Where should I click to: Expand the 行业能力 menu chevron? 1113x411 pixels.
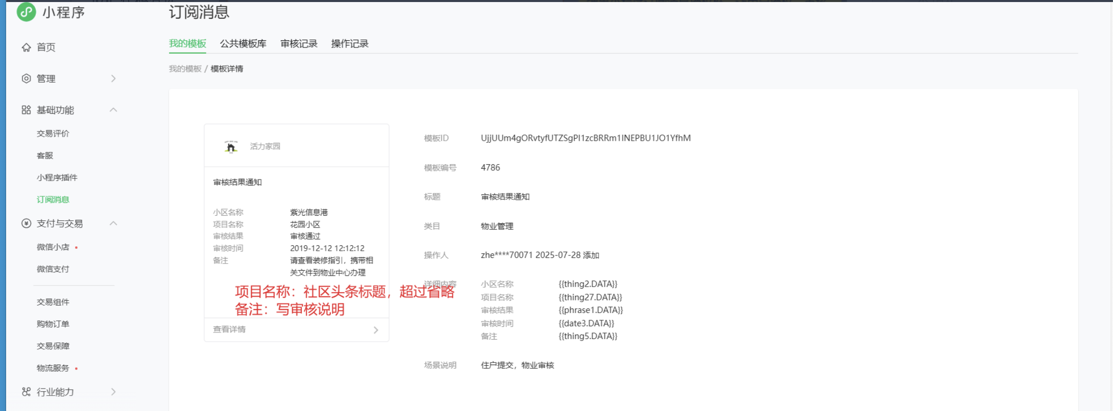coord(113,392)
